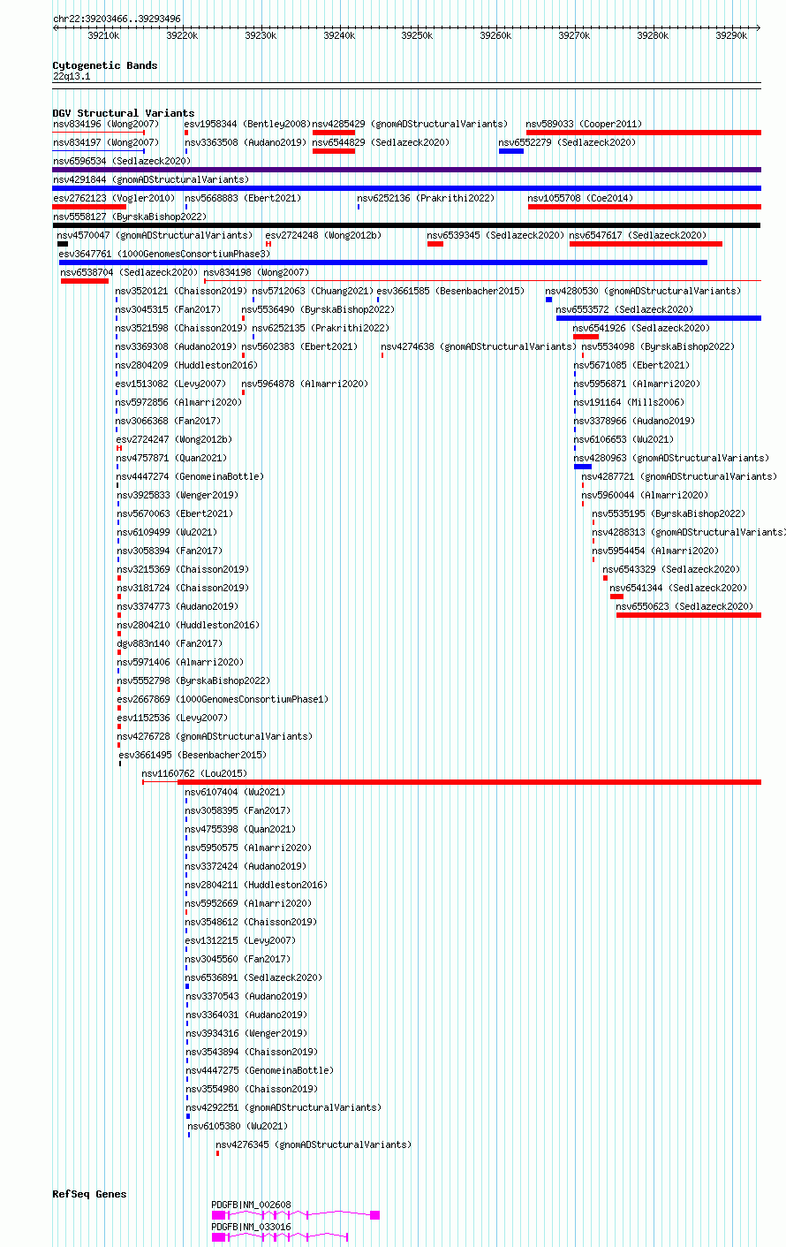The width and height of the screenshot is (786, 1247).
Task: Click the nsv1055708 (Coe2014) label
Action: click(x=581, y=198)
